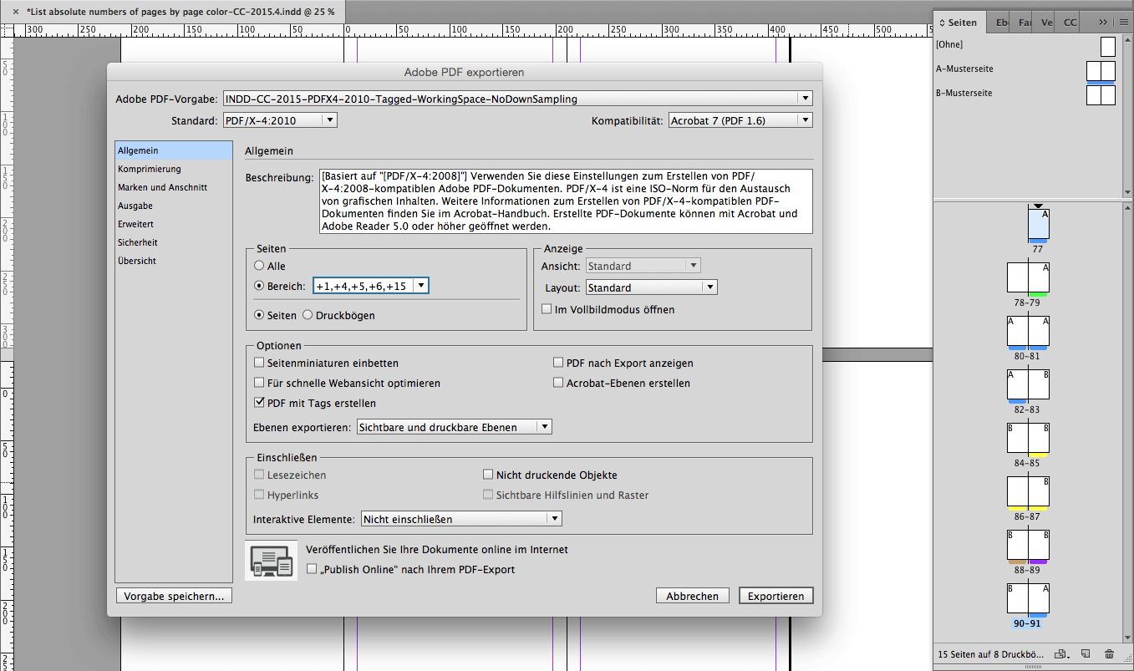This screenshot has width=1134, height=671.
Task: Choose the Alle pages radio button
Action: (259, 266)
